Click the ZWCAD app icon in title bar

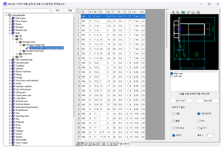click(5, 4)
